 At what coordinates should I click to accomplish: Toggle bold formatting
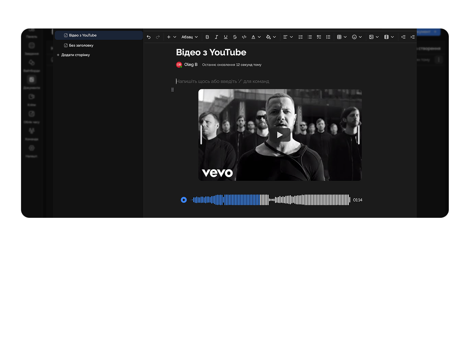pyautogui.click(x=207, y=37)
